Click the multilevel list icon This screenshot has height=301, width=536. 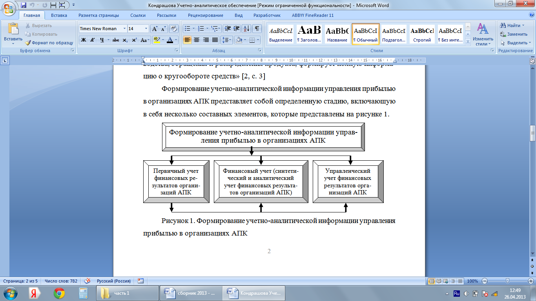(214, 29)
